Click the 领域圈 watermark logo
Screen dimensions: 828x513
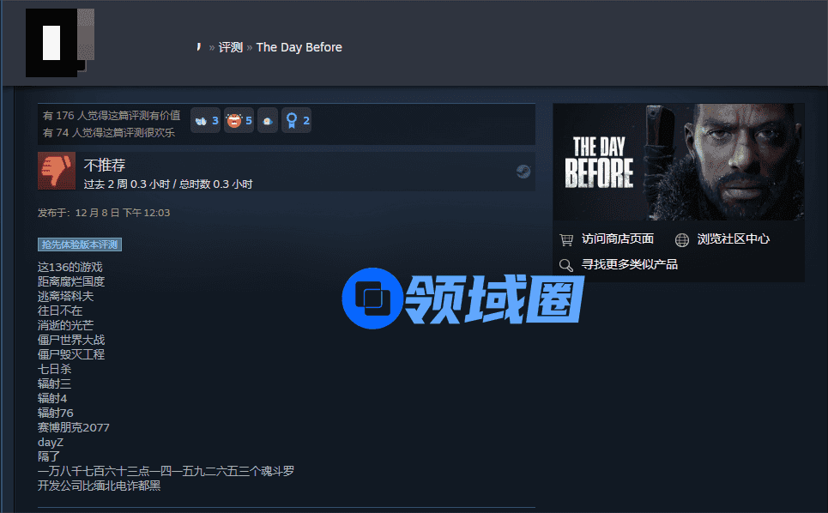point(463,299)
